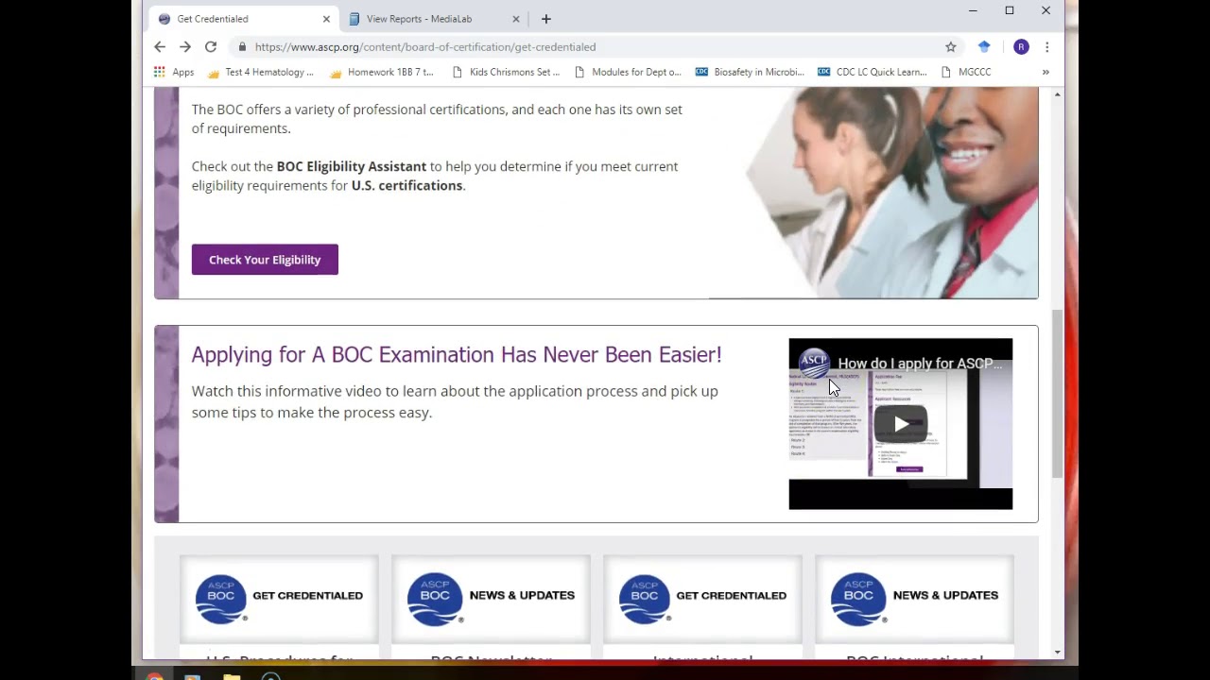The image size is (1210, 680).
Task: Open Apps shortcut grid icon
Action: point(159,72)
